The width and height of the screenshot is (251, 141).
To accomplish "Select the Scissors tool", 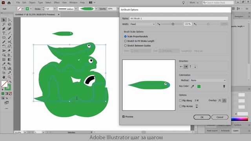I will 9,42.
